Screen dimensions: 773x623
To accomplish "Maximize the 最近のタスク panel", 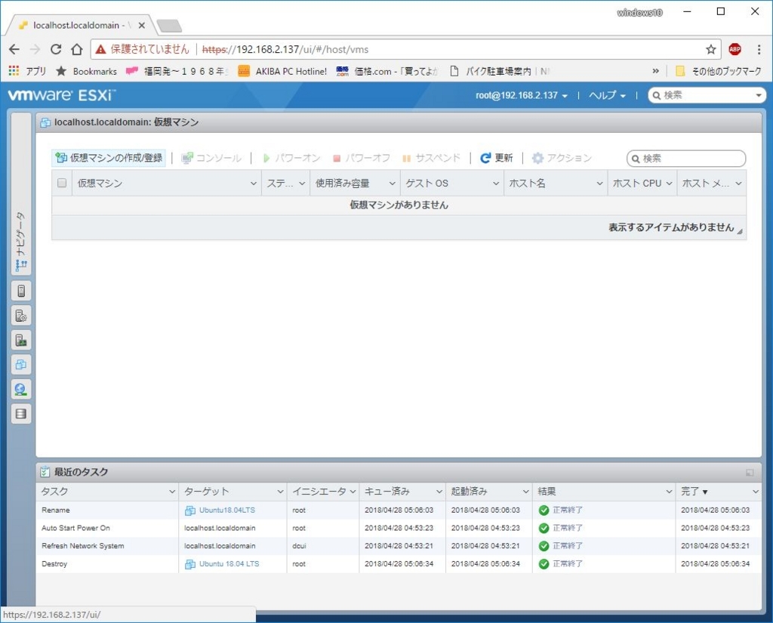I will tap(750, 473).
